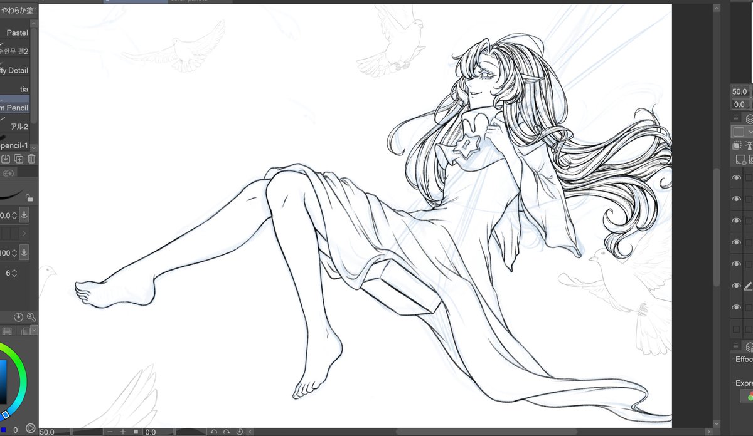753x436 pixels.
Task: Click the play-style icon beside color values
Action: [x=30, y=428]
